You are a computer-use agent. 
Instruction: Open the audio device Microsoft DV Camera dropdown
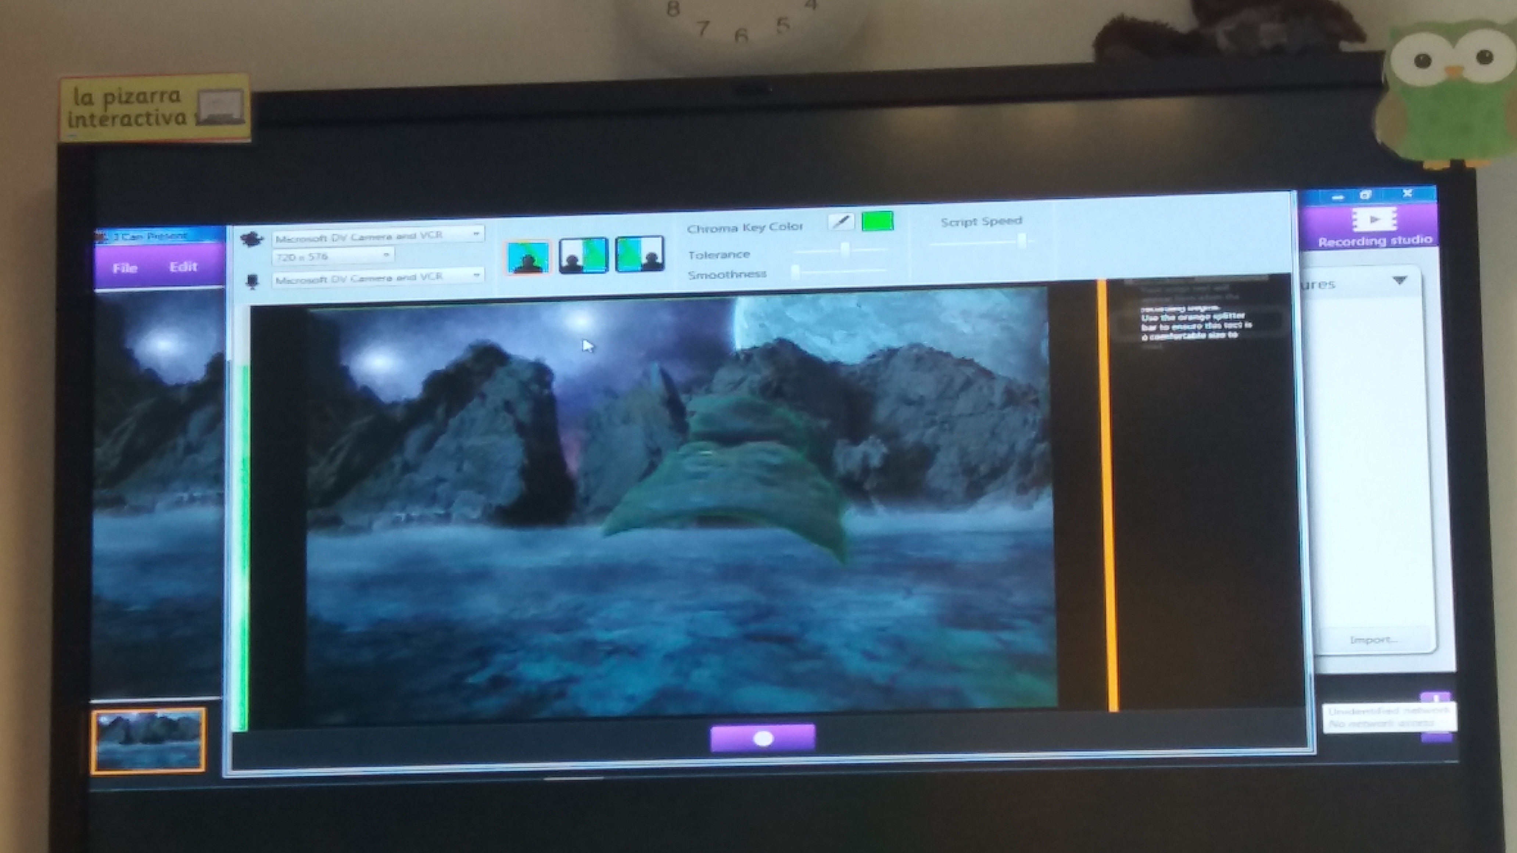377,278
